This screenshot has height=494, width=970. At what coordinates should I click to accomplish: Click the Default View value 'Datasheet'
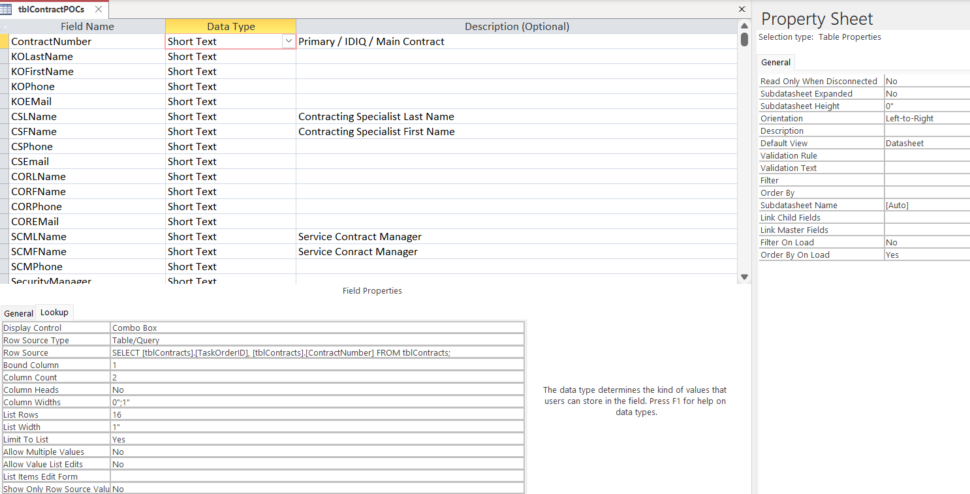click(x=927, y=144)
